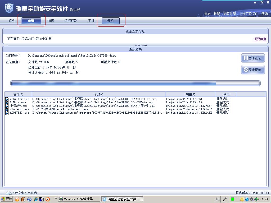Sort by 病毒名 column header

click(191, 94)
